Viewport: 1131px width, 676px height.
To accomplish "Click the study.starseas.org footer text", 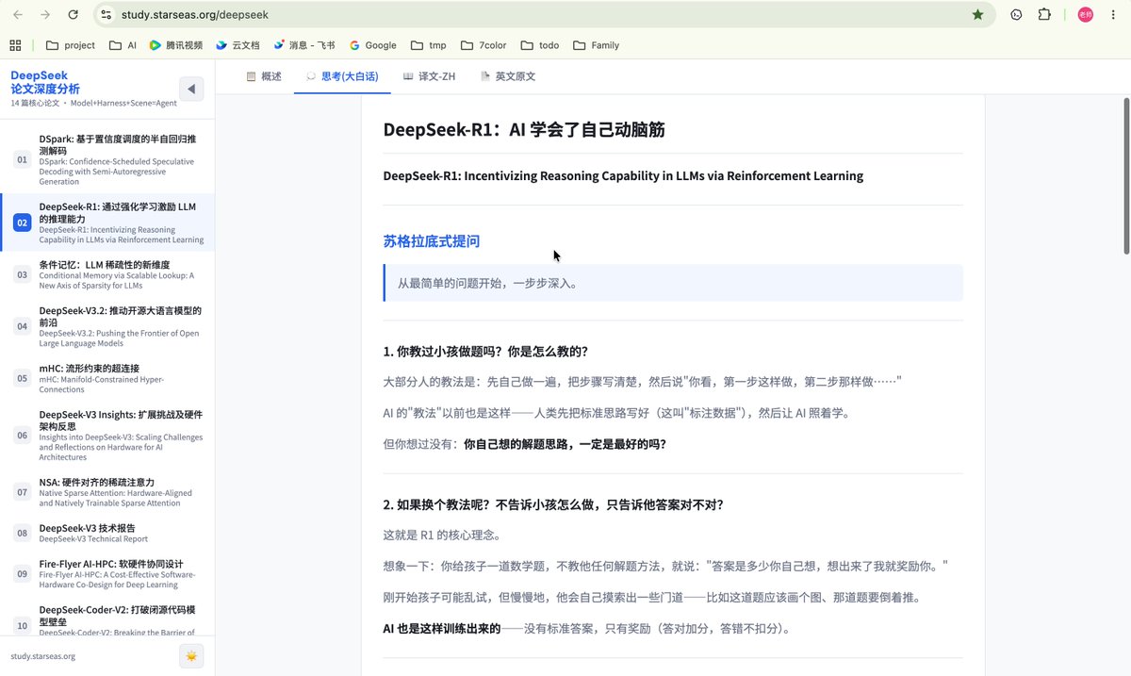I will (43, 656).
